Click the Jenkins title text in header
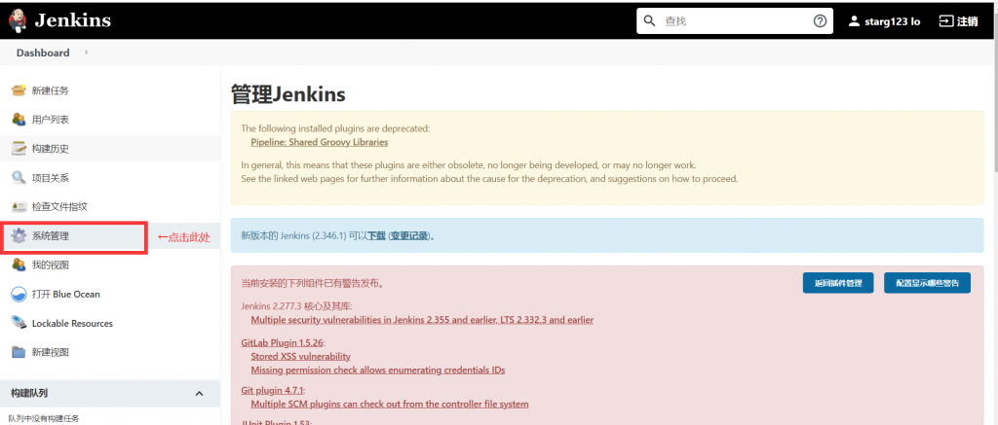 tap(72, 20)
